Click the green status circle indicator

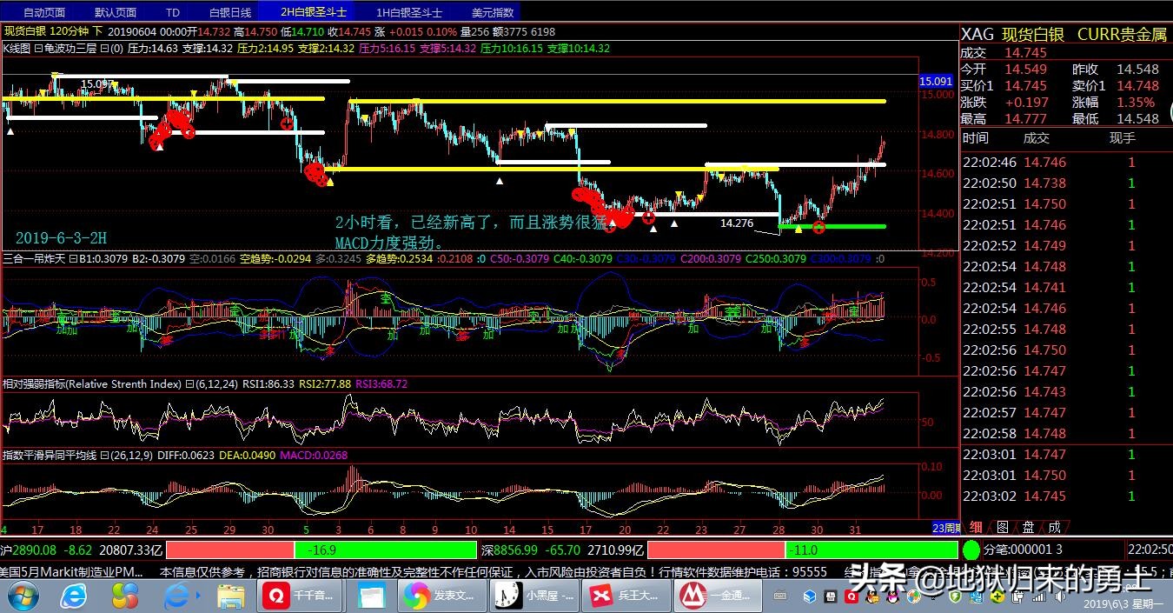(971, 550)
